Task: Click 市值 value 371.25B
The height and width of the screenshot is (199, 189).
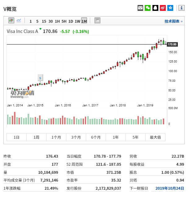Action: point(114,173)
